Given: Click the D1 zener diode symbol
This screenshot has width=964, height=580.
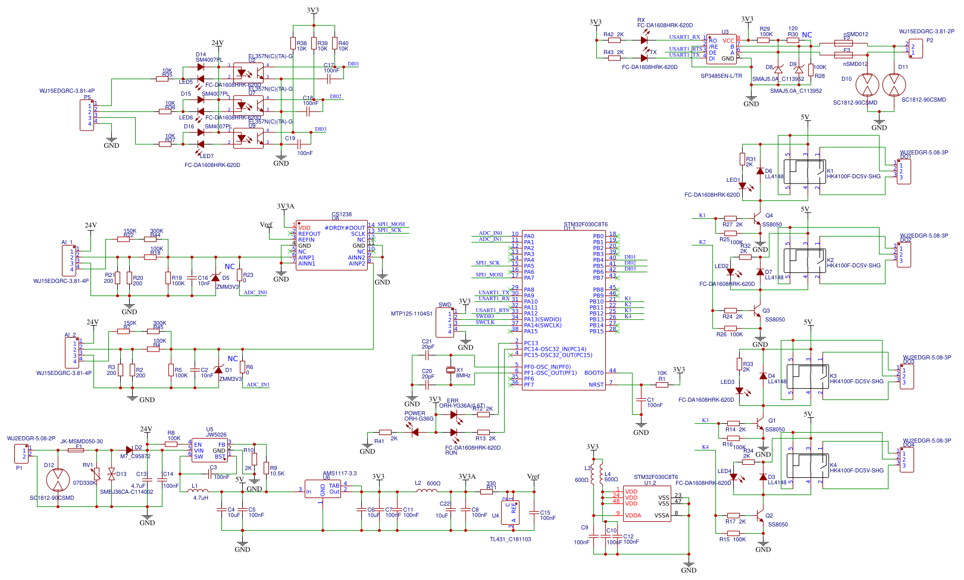Looking at the screenshot, I should pos(218,370).
